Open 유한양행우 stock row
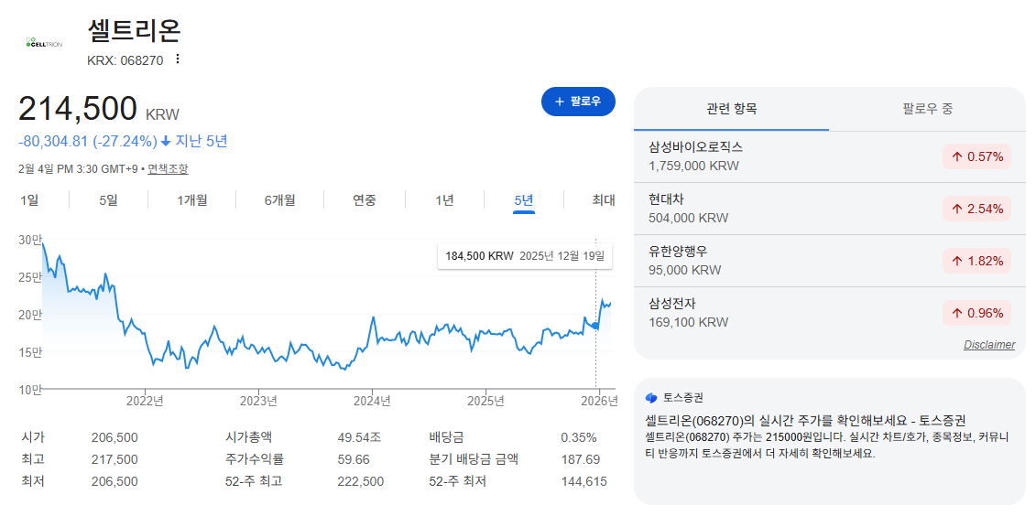Viewport: 1036px width, 516px height. click(x=829, y=261)
